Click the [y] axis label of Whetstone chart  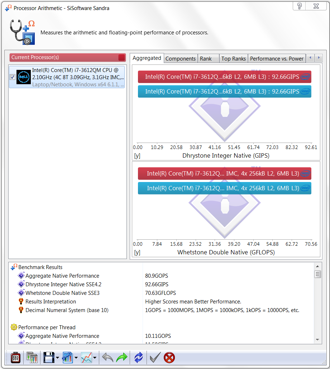tap(137, 252)
